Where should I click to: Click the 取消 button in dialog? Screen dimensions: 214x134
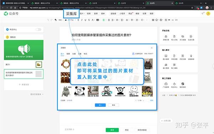(113, 105)
